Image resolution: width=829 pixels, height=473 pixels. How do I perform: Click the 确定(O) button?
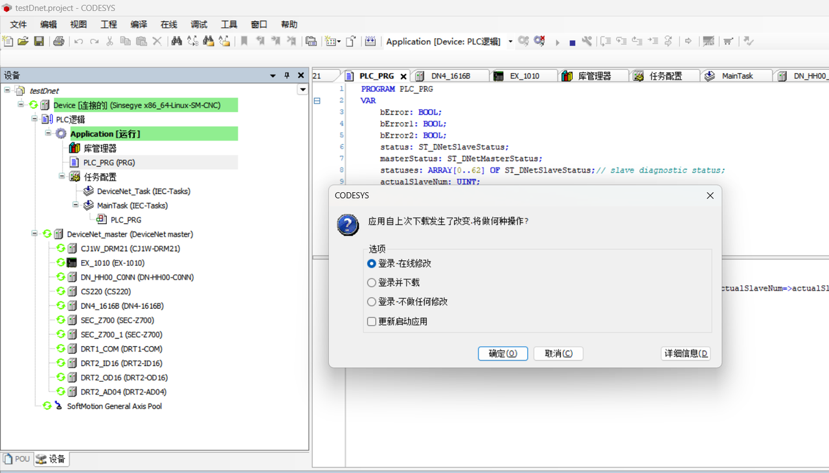[x=503, y=353]
